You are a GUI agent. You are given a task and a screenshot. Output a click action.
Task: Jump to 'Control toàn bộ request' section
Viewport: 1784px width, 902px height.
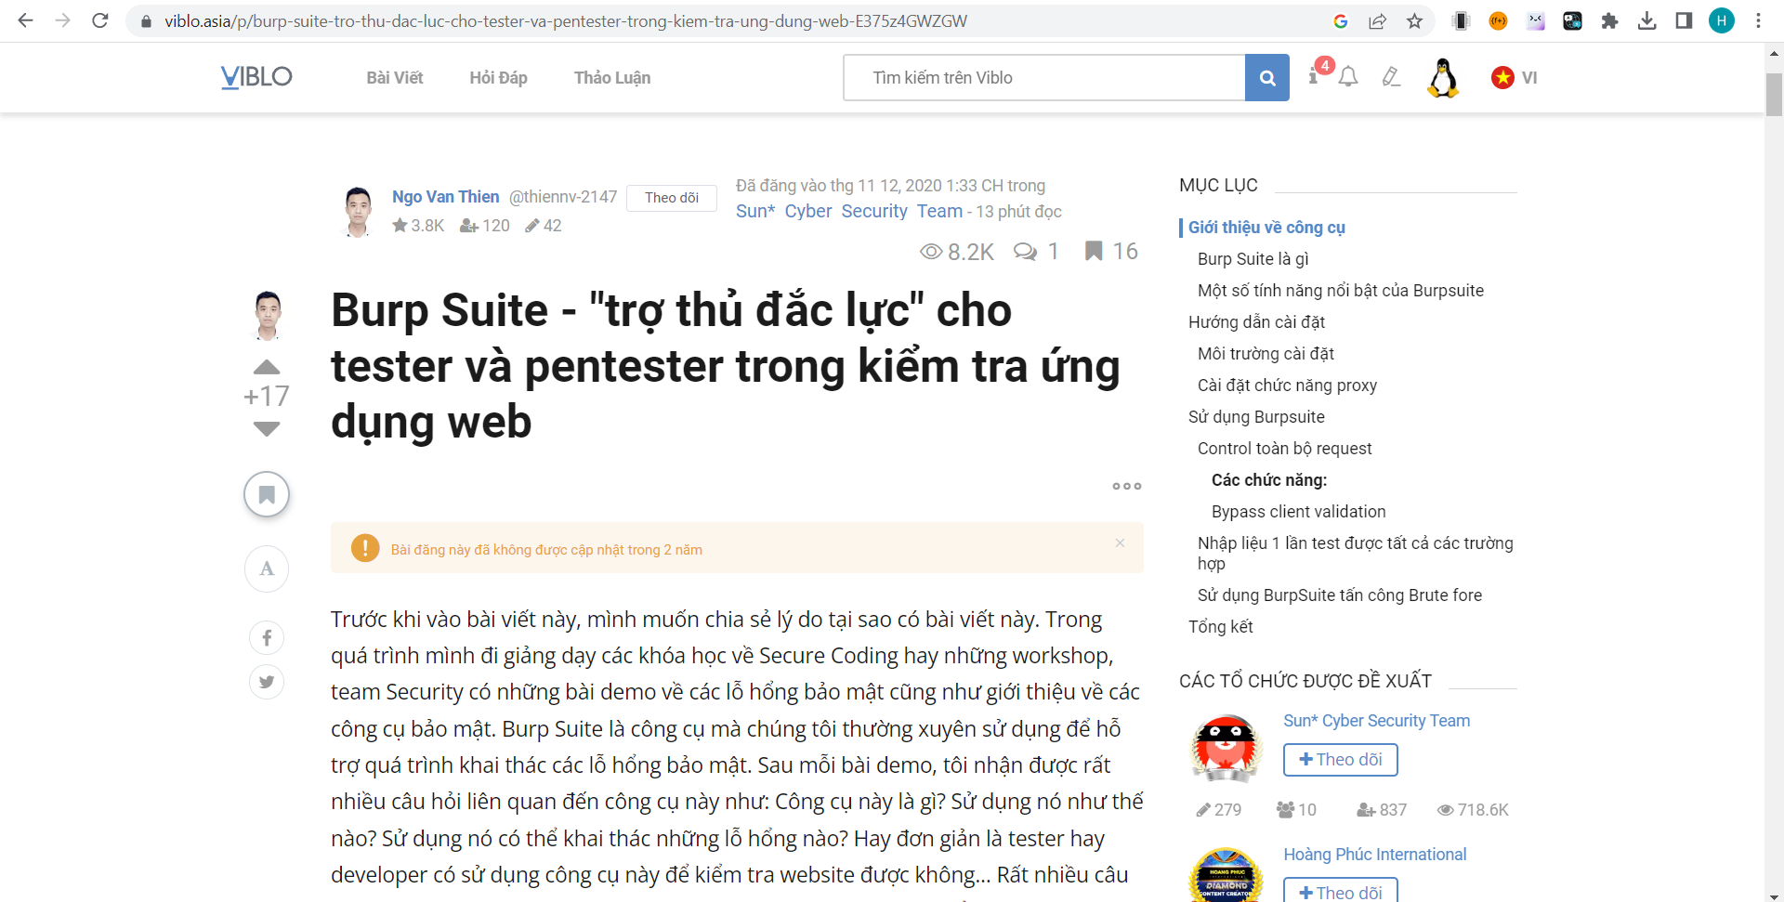pyautogui.click(x=1284, y=449)
